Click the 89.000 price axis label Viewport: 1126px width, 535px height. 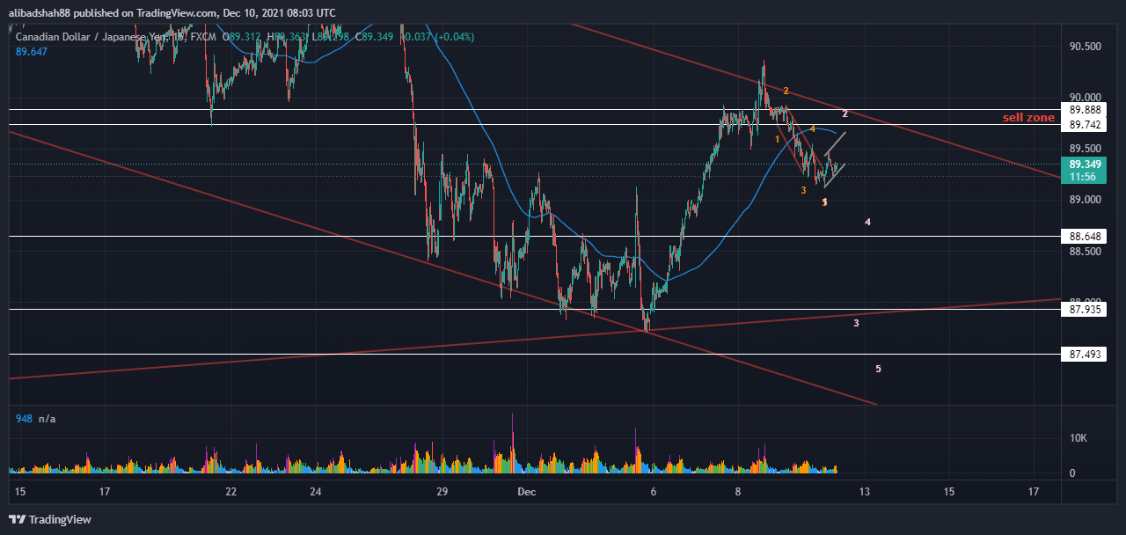point(1086,201)
